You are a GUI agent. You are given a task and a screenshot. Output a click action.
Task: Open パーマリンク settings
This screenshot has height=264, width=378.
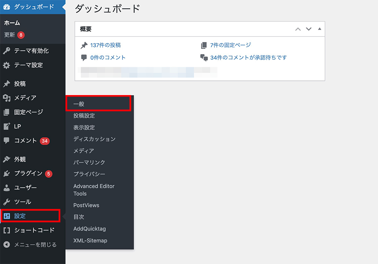(89, 162)
